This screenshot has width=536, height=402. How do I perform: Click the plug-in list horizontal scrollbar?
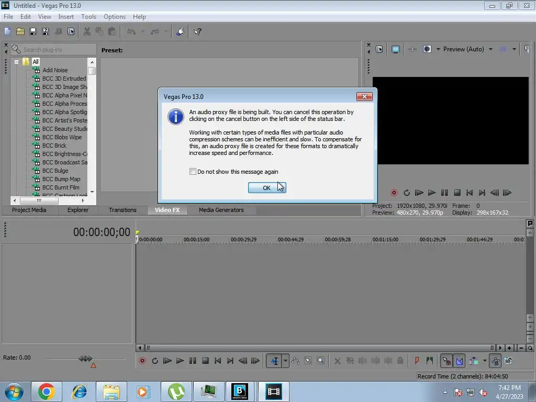click(x=39, y=200)
